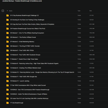The image size is (108, 108).
Task: Select '02-Growing On YouTube Live Training' name
Action: [27, 20]
